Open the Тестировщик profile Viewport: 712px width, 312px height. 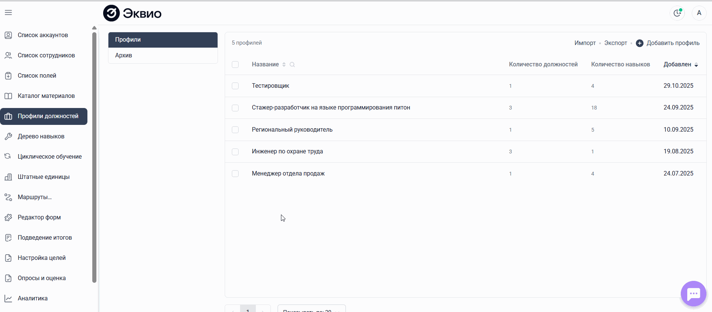(270, 86)
